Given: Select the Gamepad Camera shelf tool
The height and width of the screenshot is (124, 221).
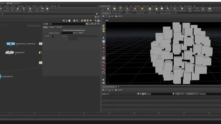Looking at the screenshot, I should point(210,9).
